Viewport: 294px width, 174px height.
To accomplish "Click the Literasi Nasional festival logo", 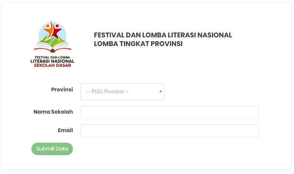I will (53, 43).
